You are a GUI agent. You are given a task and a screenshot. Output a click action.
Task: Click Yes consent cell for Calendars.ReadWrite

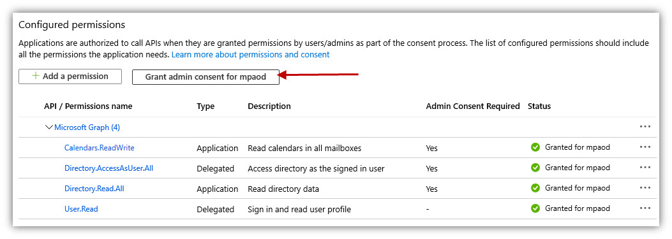click(x=431, y=148)
